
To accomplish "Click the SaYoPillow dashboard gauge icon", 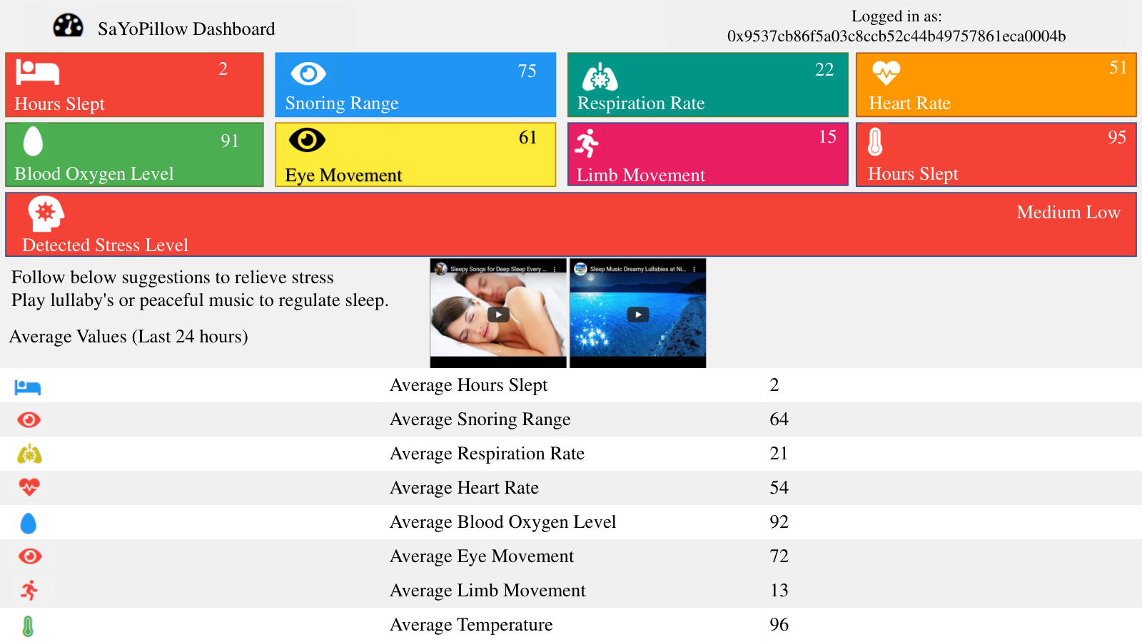I will pos(69,26).
